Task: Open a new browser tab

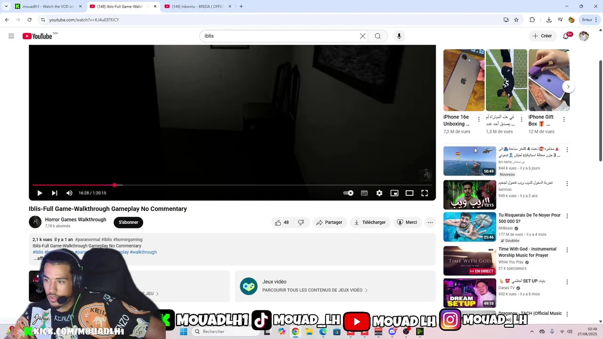Action: click(x=241, y=7)
